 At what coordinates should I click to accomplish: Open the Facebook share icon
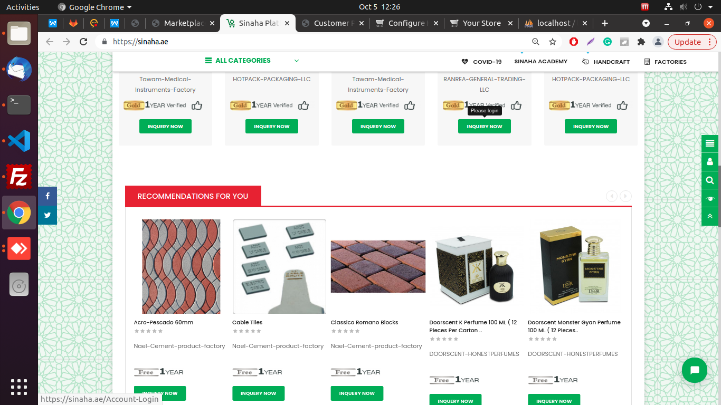click(x=48, y=196)
